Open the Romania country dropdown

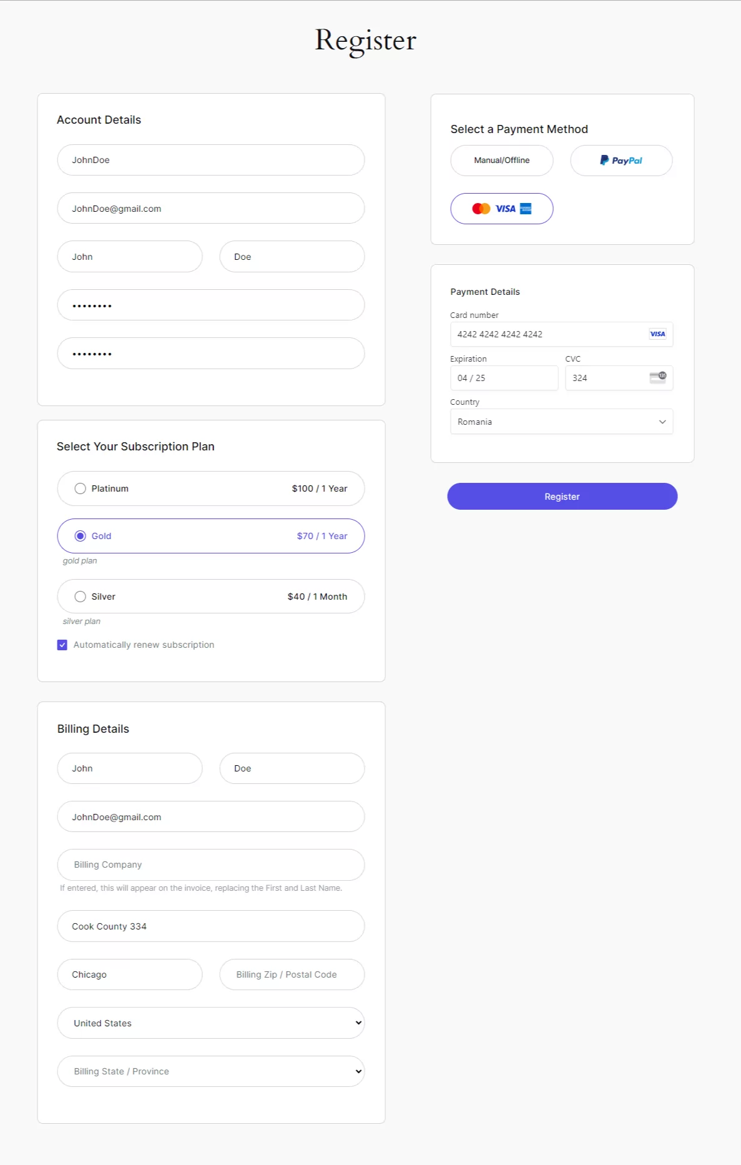[x=561, y=422]
